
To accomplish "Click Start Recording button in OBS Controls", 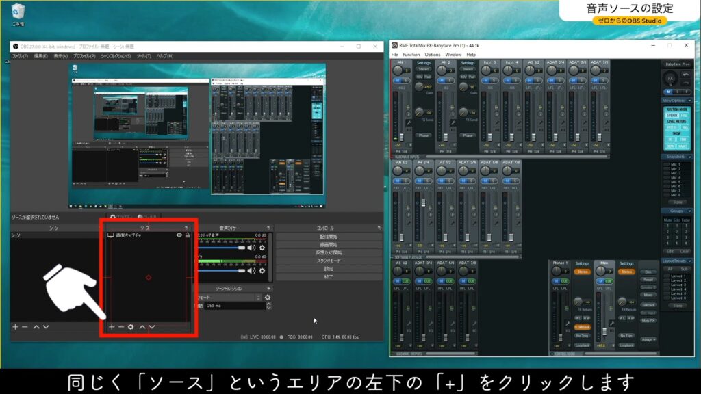I will [329, 245].
